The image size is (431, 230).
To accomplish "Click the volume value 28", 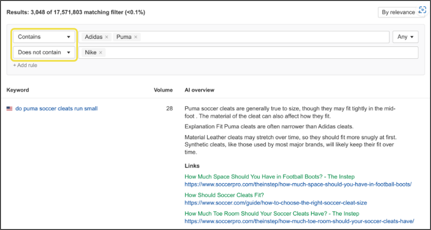I will click(169, 109).
